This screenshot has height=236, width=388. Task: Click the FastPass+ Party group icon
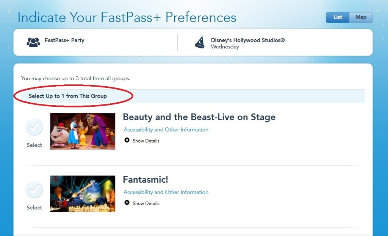(33, 42)
